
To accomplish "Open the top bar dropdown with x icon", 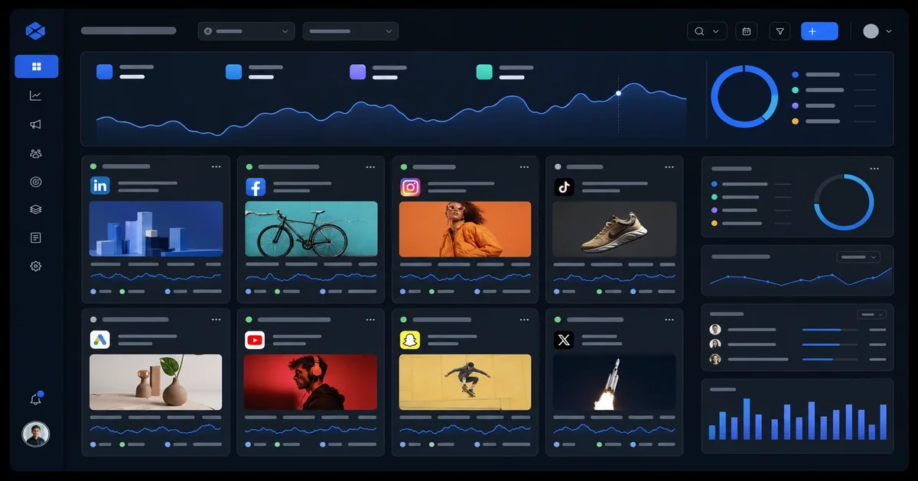I will 246,31.
